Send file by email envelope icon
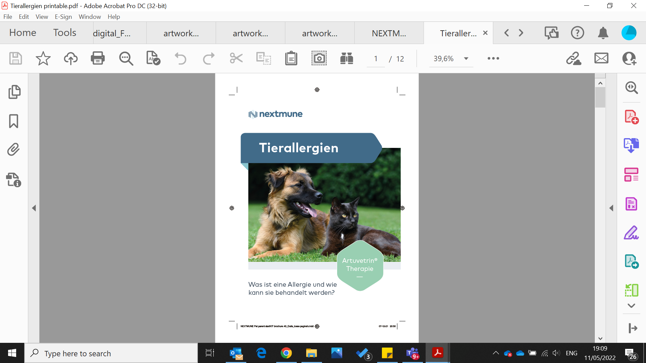This screenshot has height=363, width=646. pyautogui.click(x=601, y=58)
